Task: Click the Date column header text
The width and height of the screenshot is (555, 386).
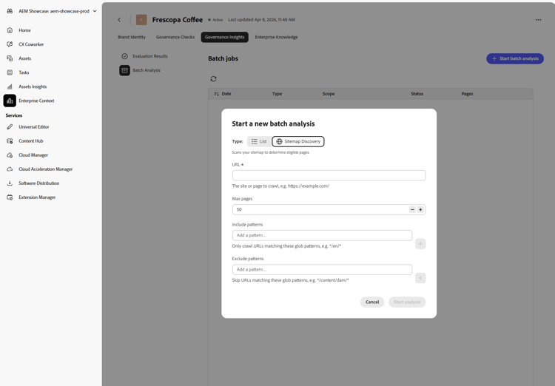Action: pos(226,94)
